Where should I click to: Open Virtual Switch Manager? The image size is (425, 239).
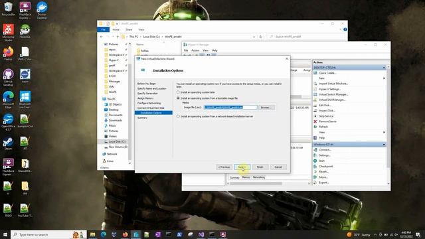point(333,94)
